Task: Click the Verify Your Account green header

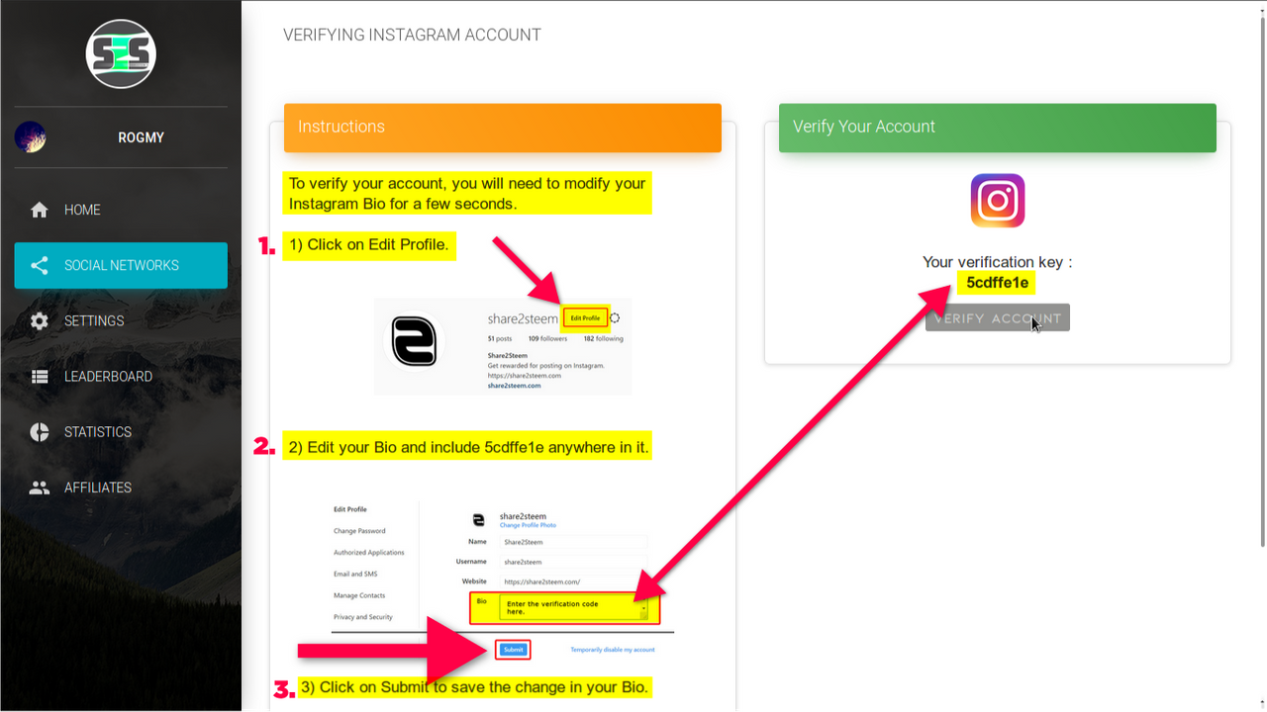Action: point(998,128)
